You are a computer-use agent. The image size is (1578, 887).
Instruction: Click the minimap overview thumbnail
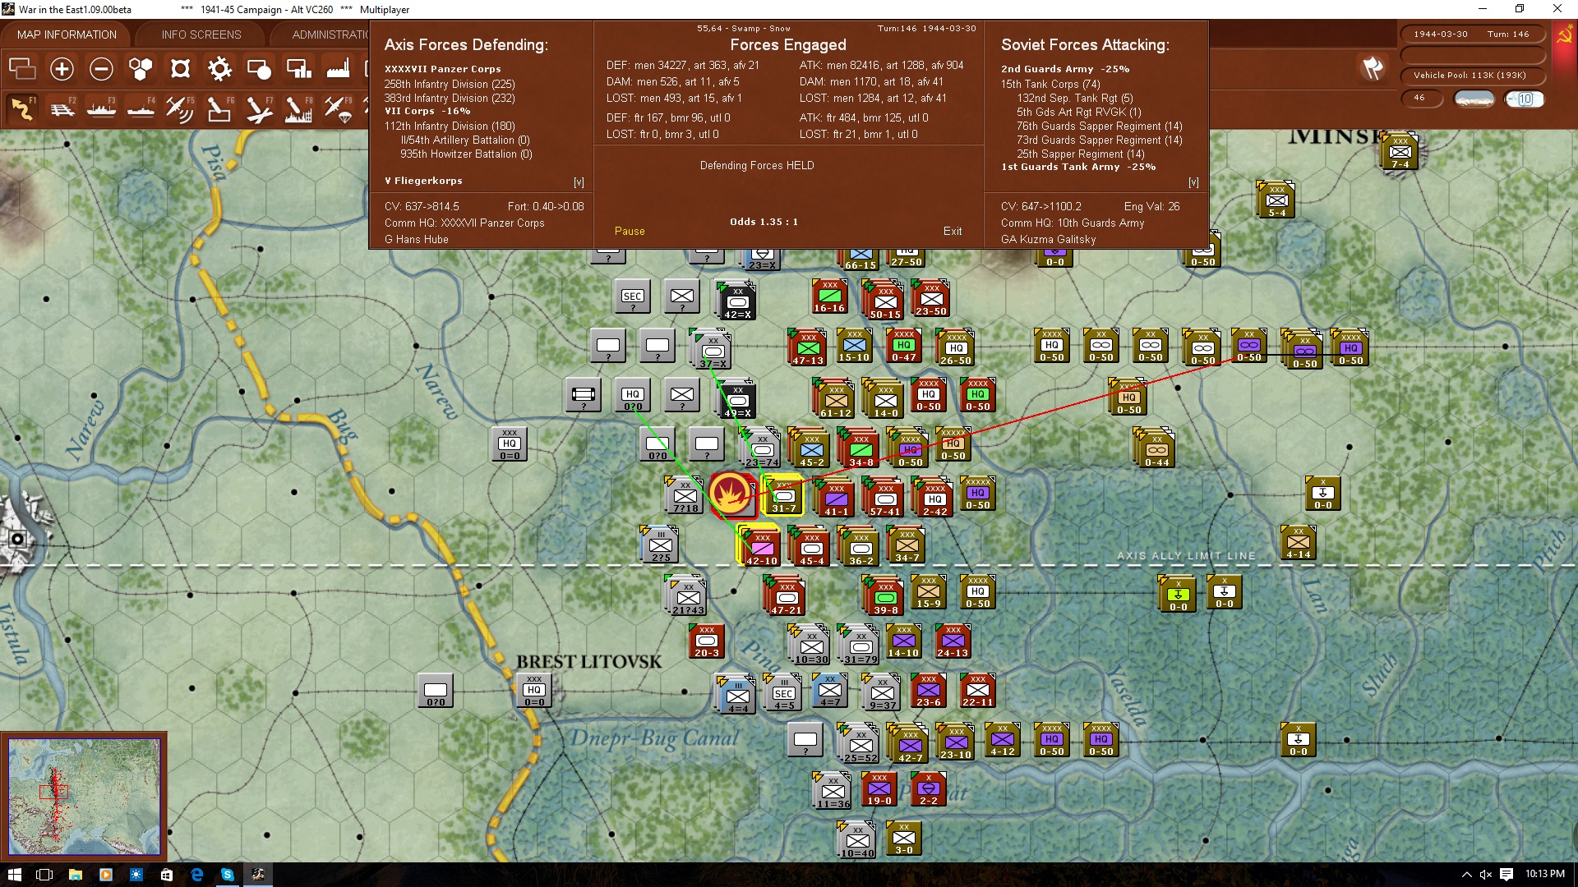pos(84,797)
